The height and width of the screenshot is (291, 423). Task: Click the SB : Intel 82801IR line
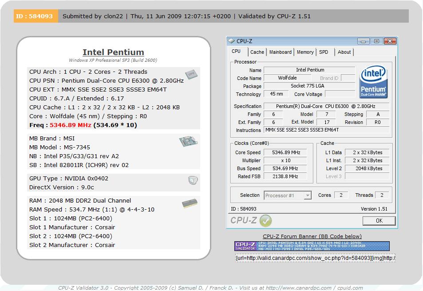[x=79, y=165]
